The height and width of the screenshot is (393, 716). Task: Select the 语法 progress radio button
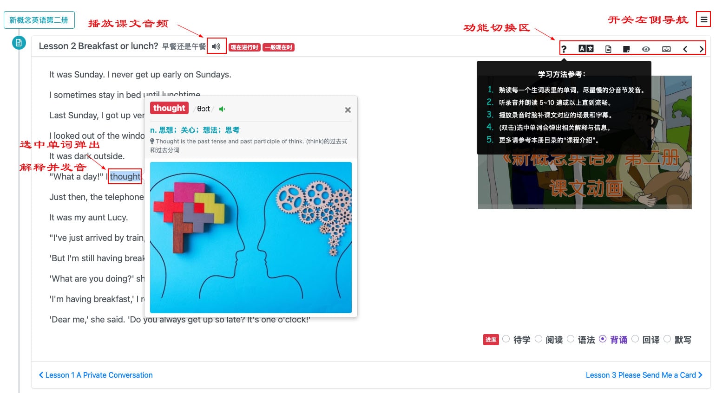point(571,339)
